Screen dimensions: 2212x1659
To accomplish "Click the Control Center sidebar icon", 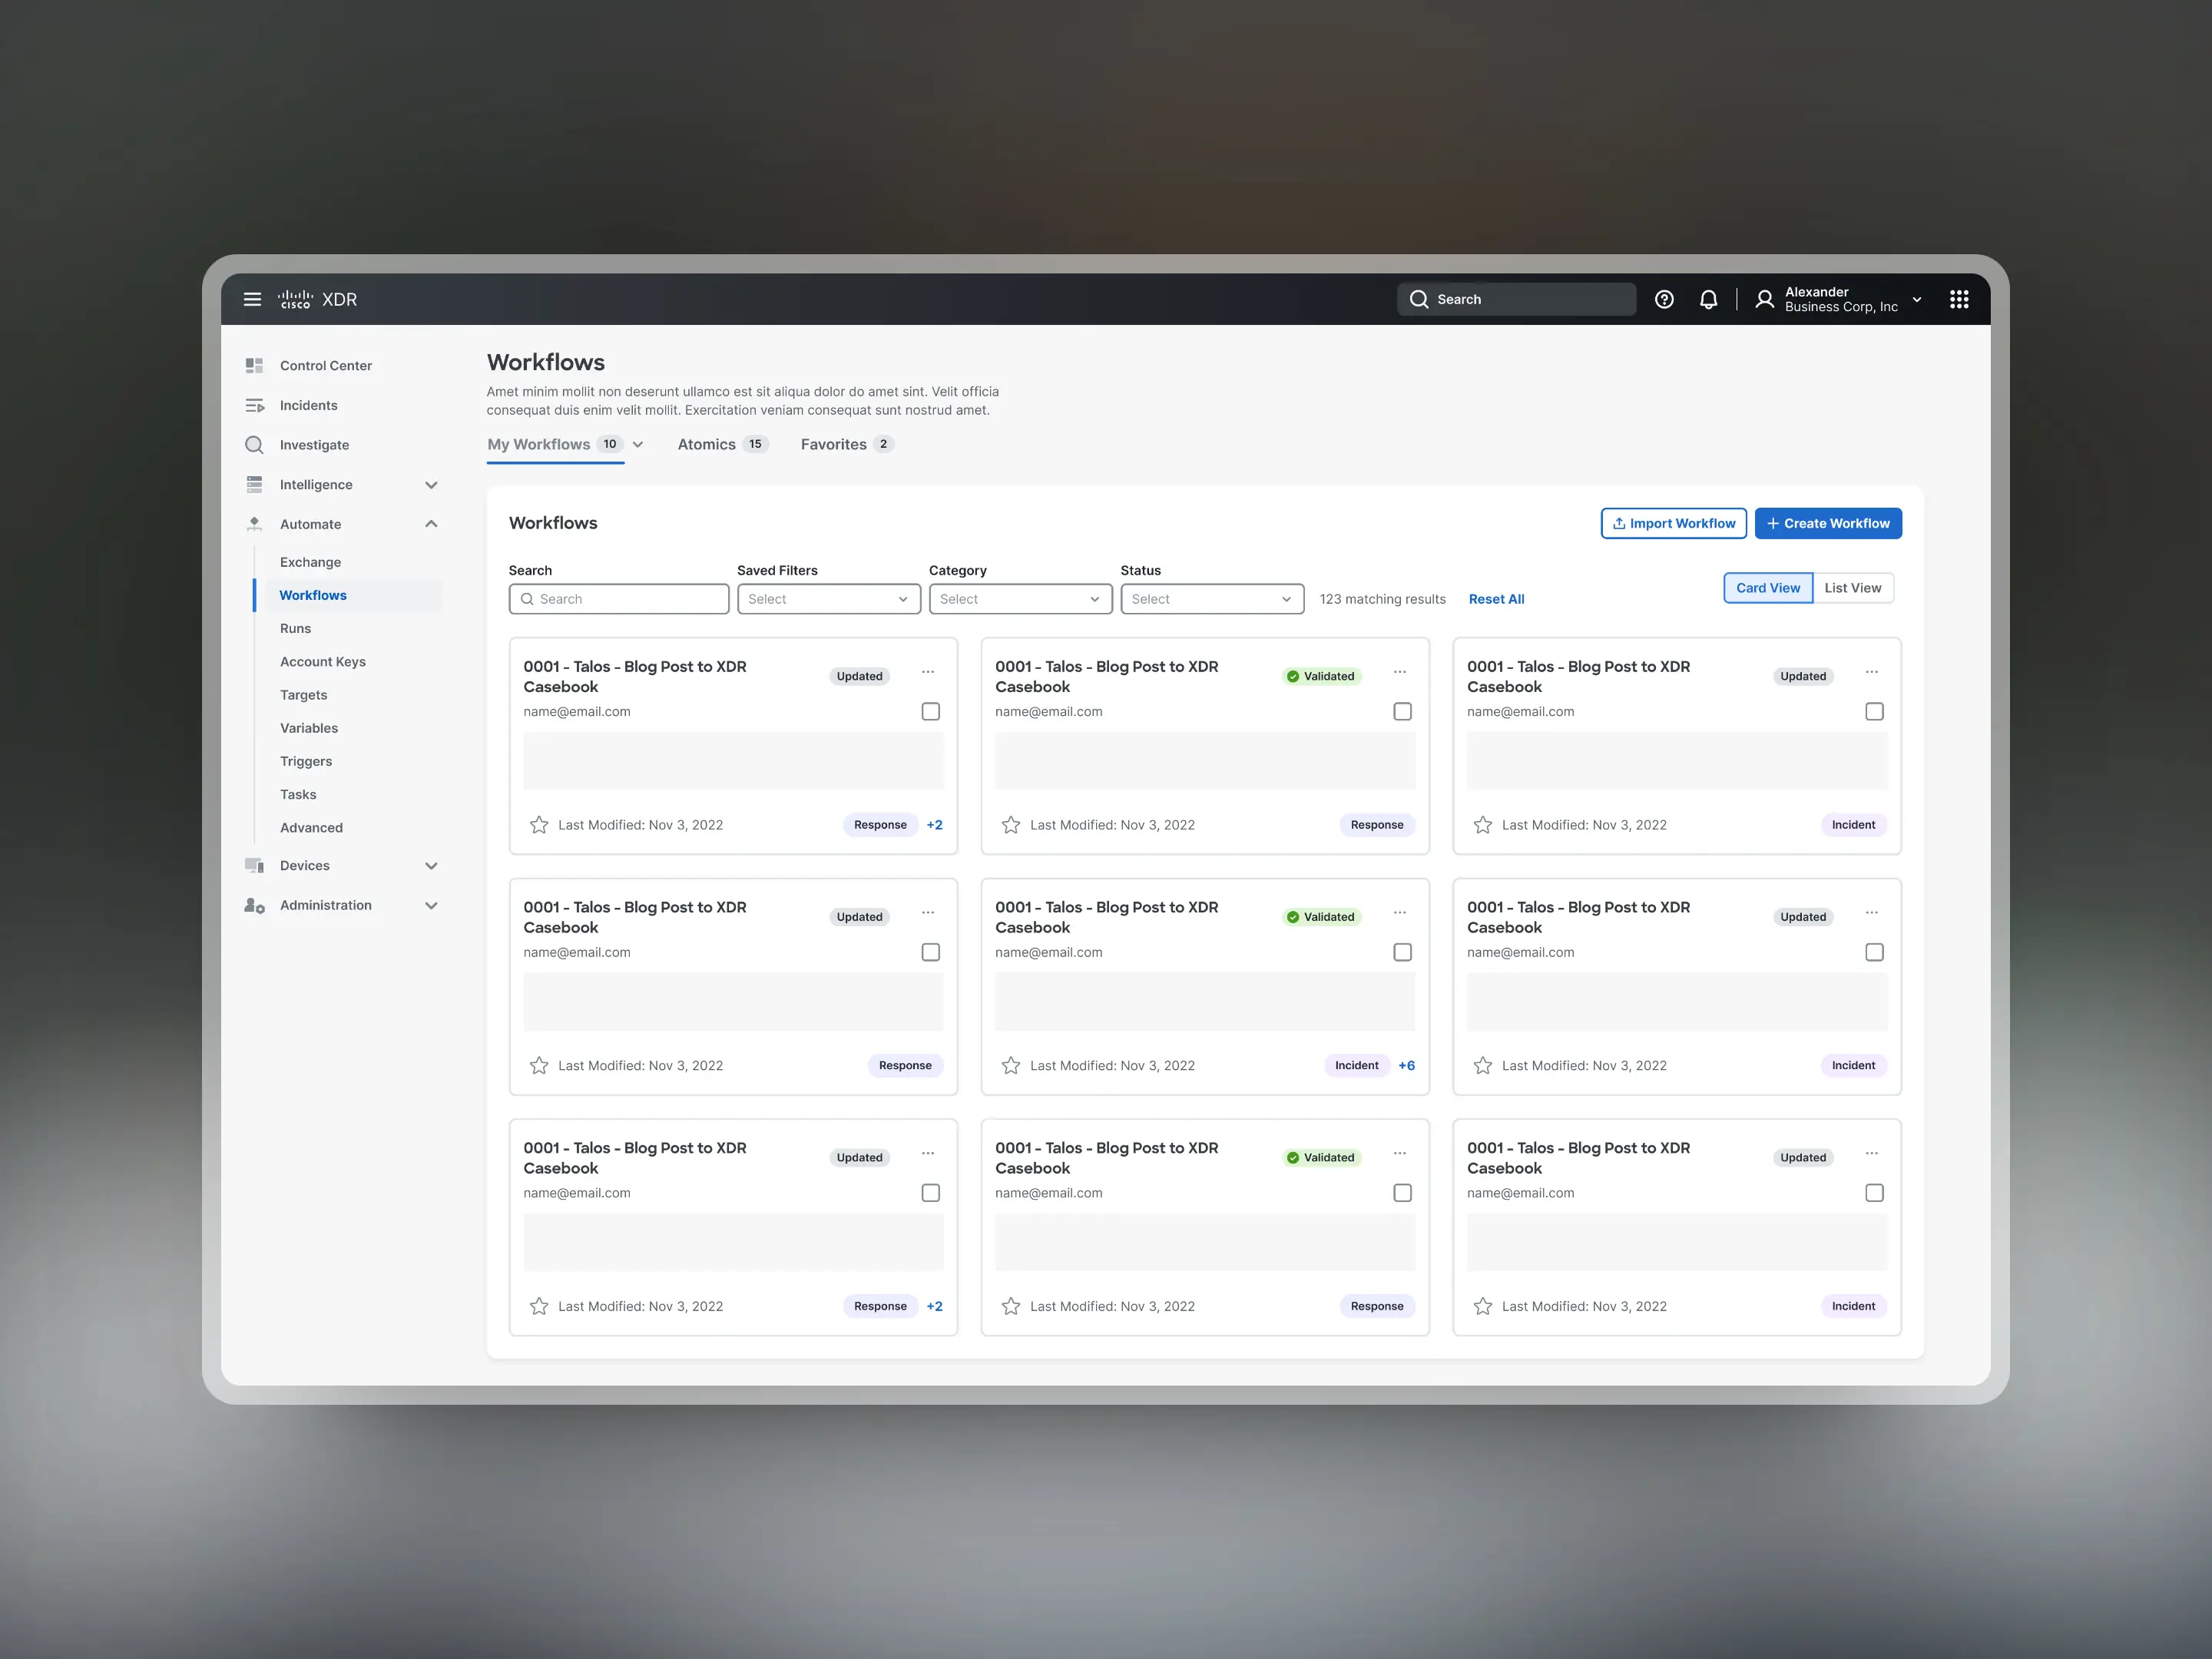I will pyautogui.click(x=254, y=366).
